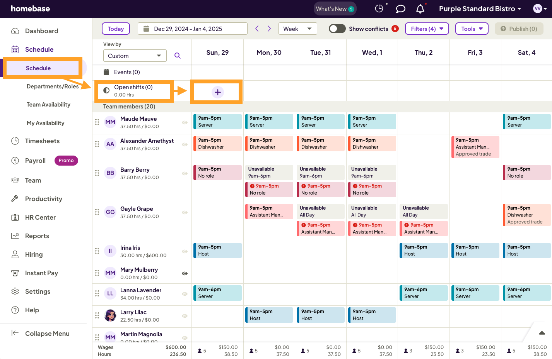Open HR Center from the sidebar
552x359 pixels.
click(40, 217)
